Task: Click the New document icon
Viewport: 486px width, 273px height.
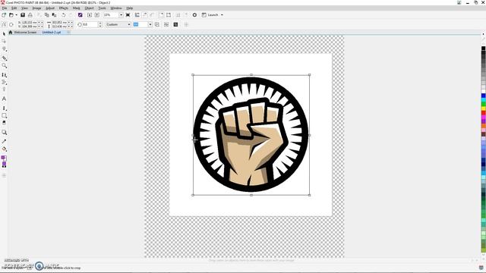Action: (x=4, y=15)
